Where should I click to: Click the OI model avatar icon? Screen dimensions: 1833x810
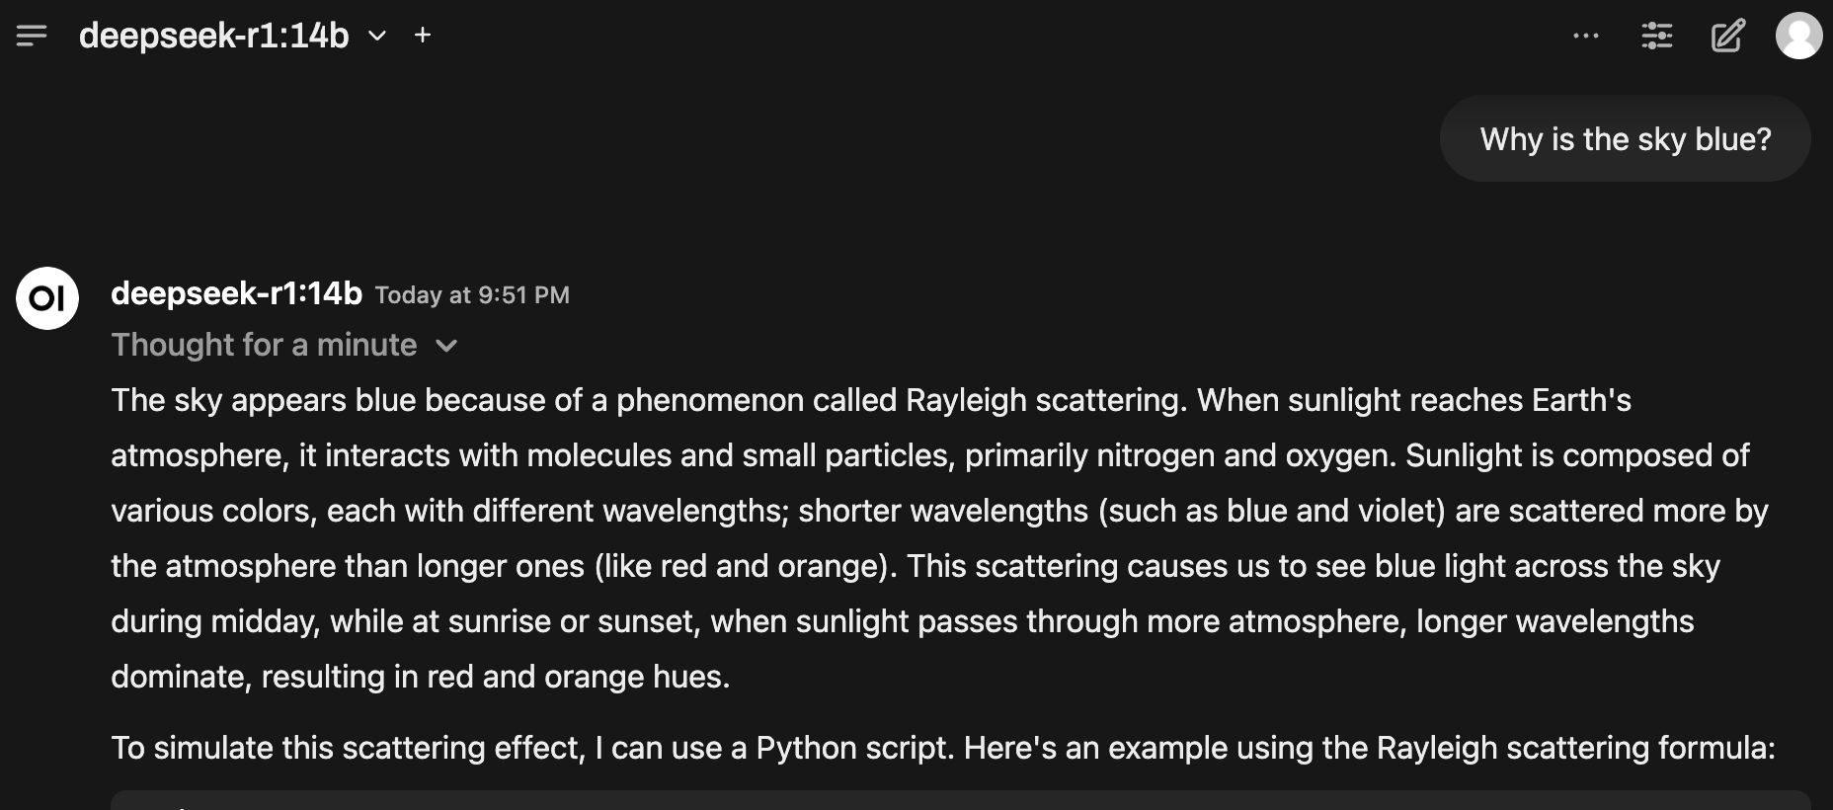point(47,297)
